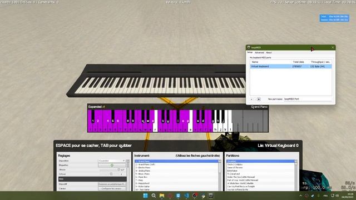Toggle the Etiquettes switch

click(x=112, y=165)
